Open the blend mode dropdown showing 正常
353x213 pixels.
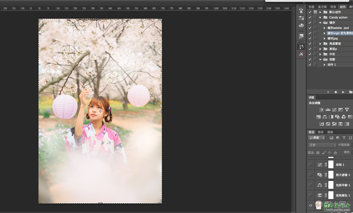point(322,145)
